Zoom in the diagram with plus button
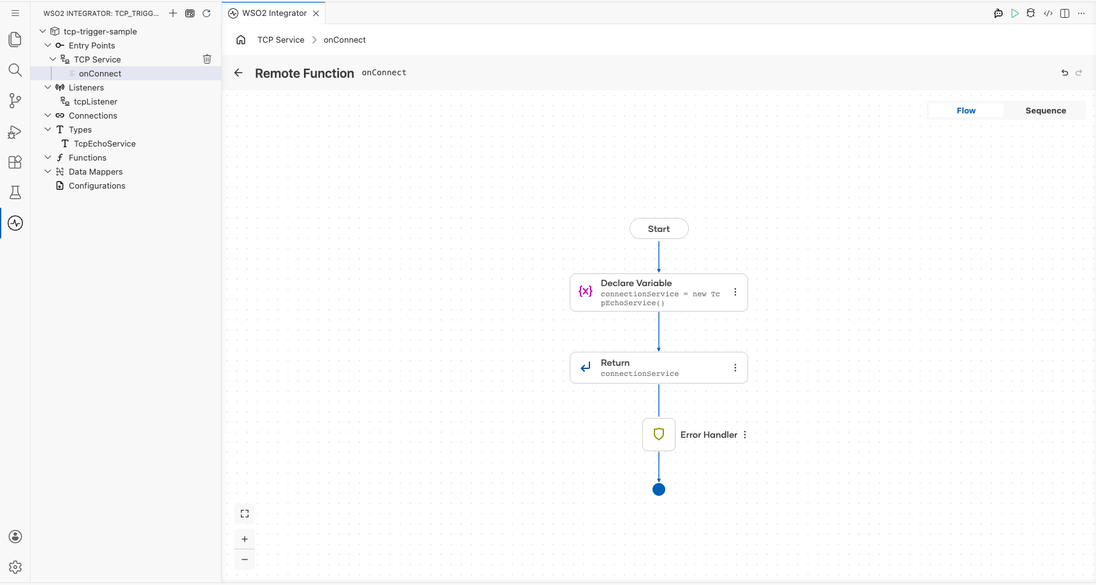 (x=245, y=539)
